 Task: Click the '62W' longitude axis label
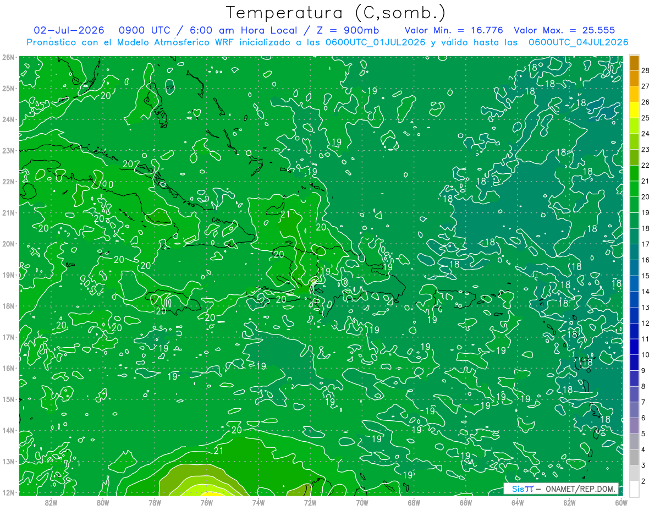[x=569, y=502]
